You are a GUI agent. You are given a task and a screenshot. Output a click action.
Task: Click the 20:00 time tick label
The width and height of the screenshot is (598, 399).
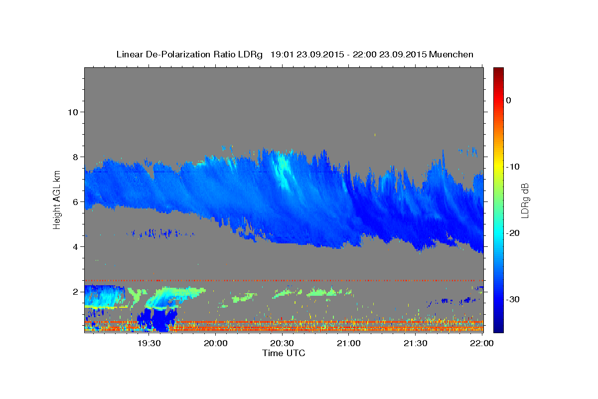click(x=216, y=343)
